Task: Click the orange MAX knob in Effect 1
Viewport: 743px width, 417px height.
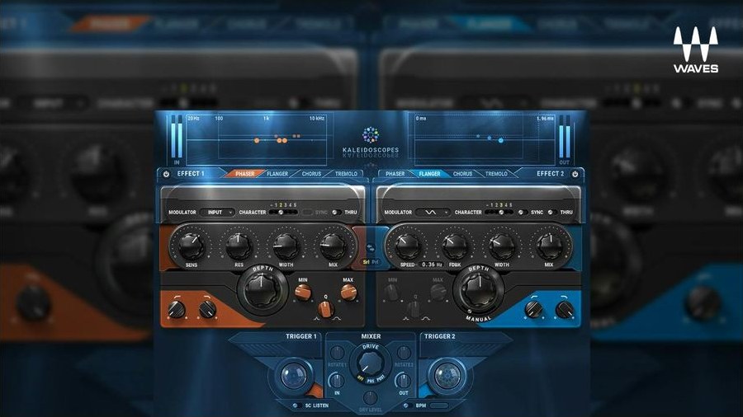Action: coord(348,293)
